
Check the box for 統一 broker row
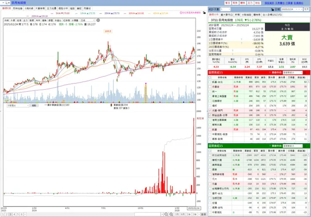[210, 91]
